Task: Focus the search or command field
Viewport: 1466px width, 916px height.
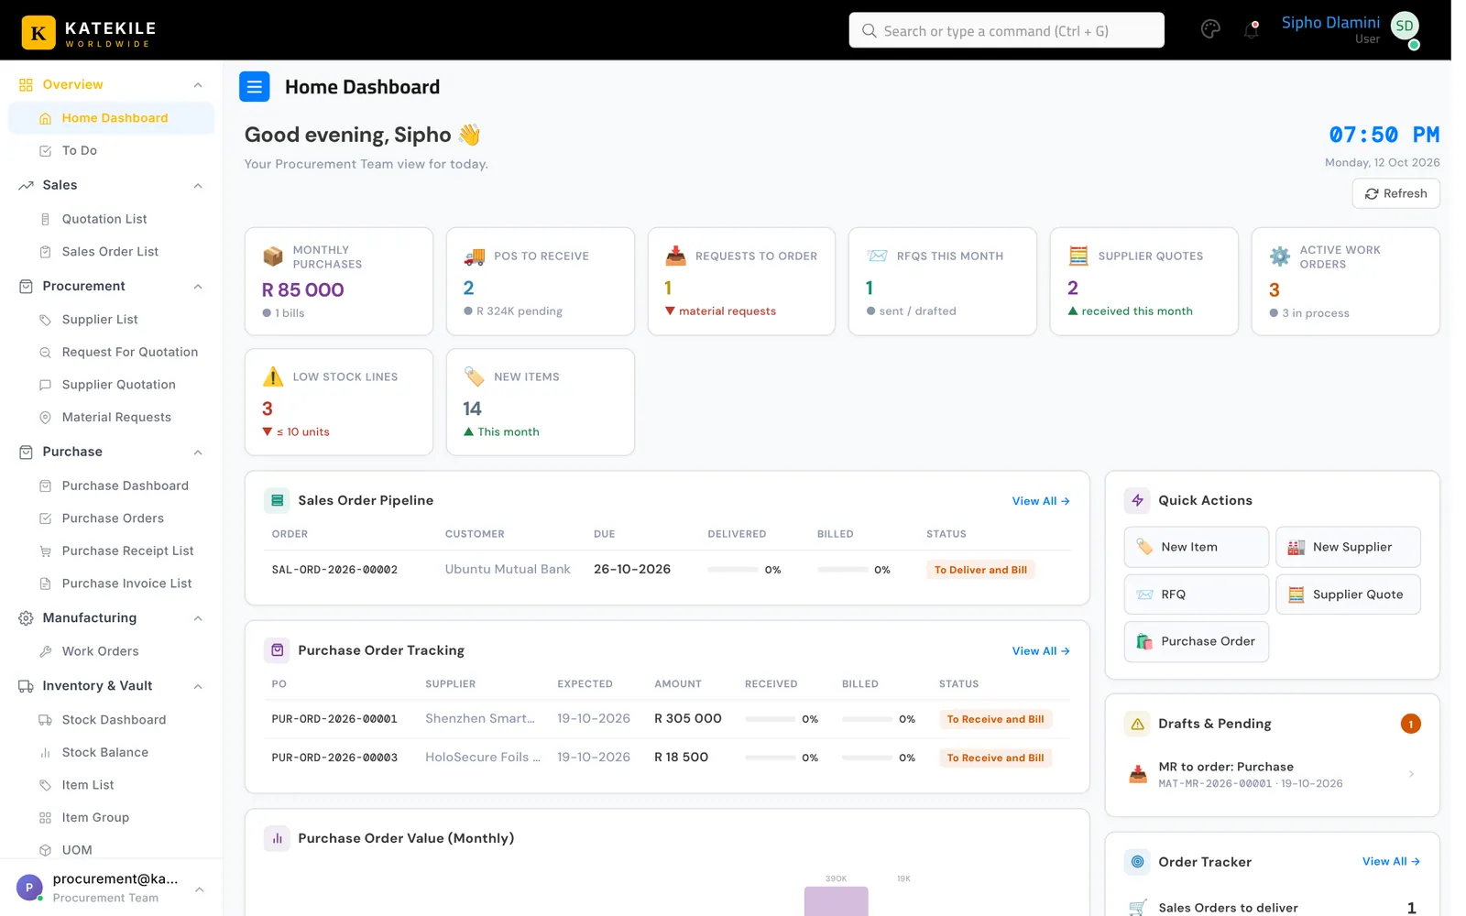Action: [1006, 30]
